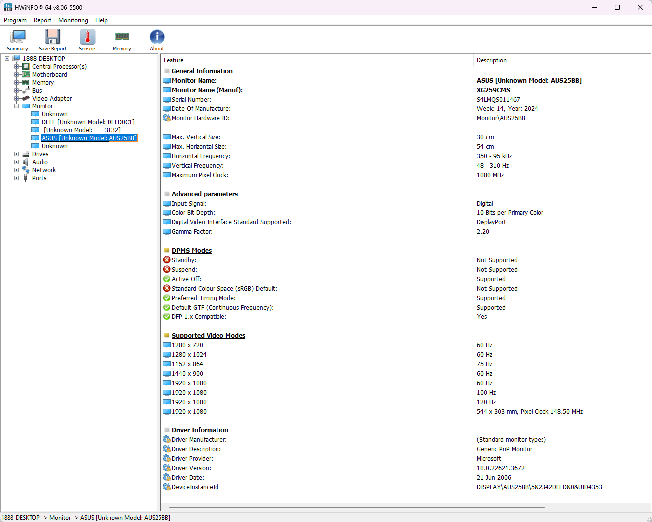Click the green check beside Active Off

167,279
